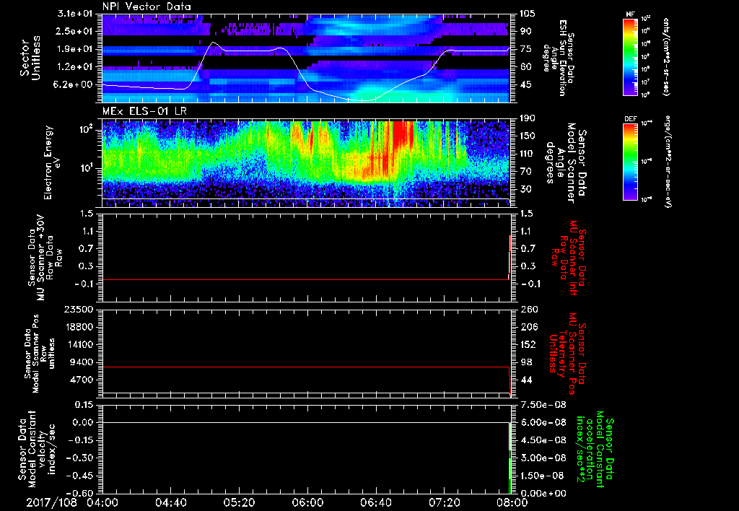Click the ESH Sun Elevation Angle label
This screenshot has height=511, width=739.
tap(561, 58)
